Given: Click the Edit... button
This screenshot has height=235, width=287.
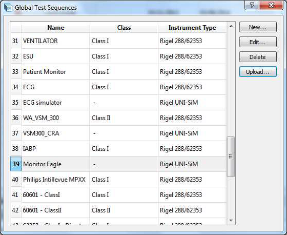Looking at the screenshot, I should coord(258,42).
